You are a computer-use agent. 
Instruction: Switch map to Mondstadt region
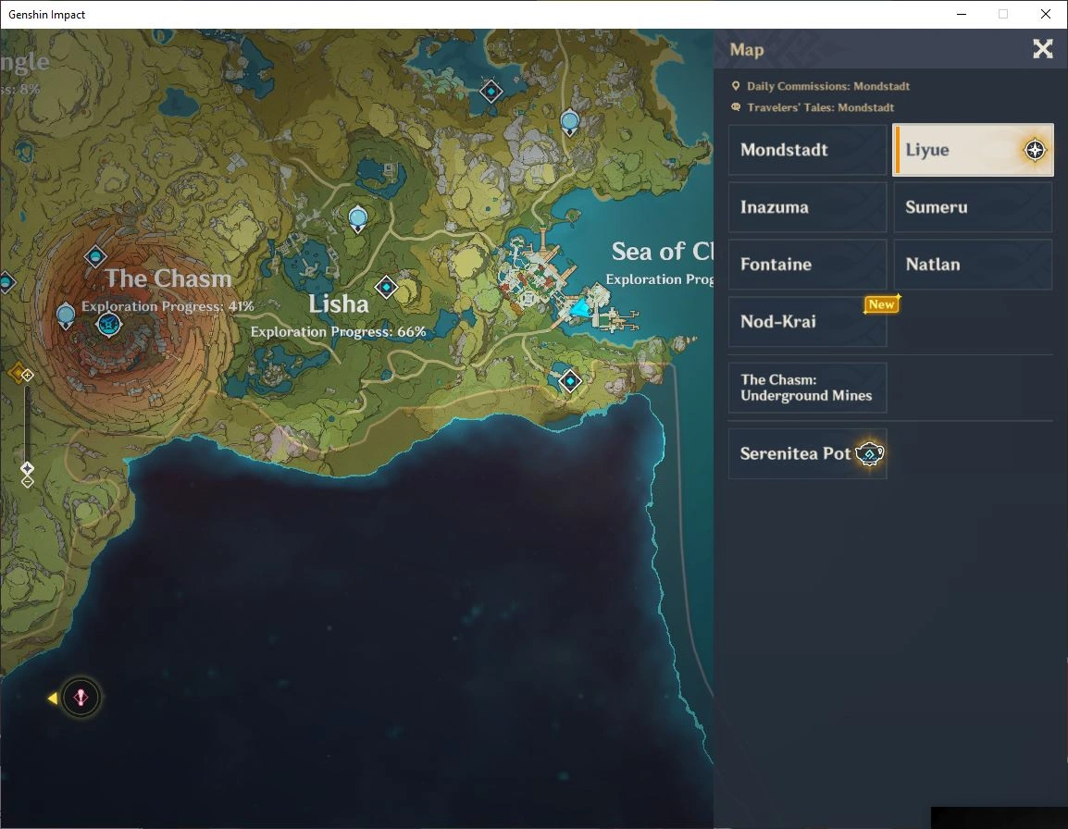[808, 150]
